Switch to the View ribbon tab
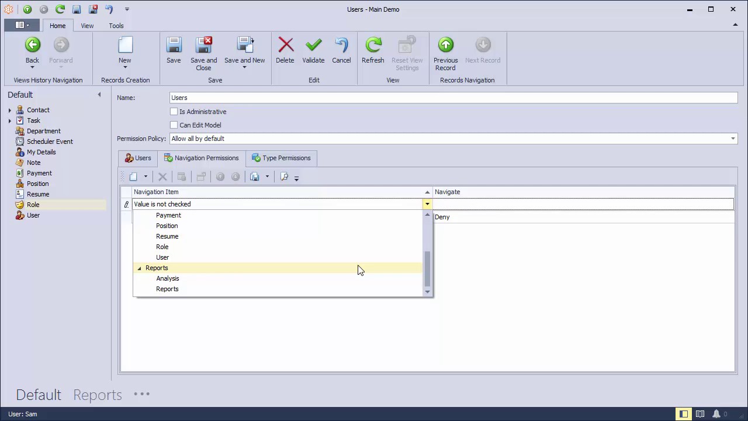Viewport: 748px width, 421px height. [87, 26]
